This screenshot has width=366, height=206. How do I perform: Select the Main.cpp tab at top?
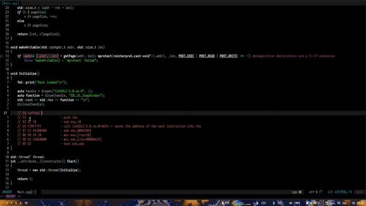pyautogui.click(x=10, y=3)
